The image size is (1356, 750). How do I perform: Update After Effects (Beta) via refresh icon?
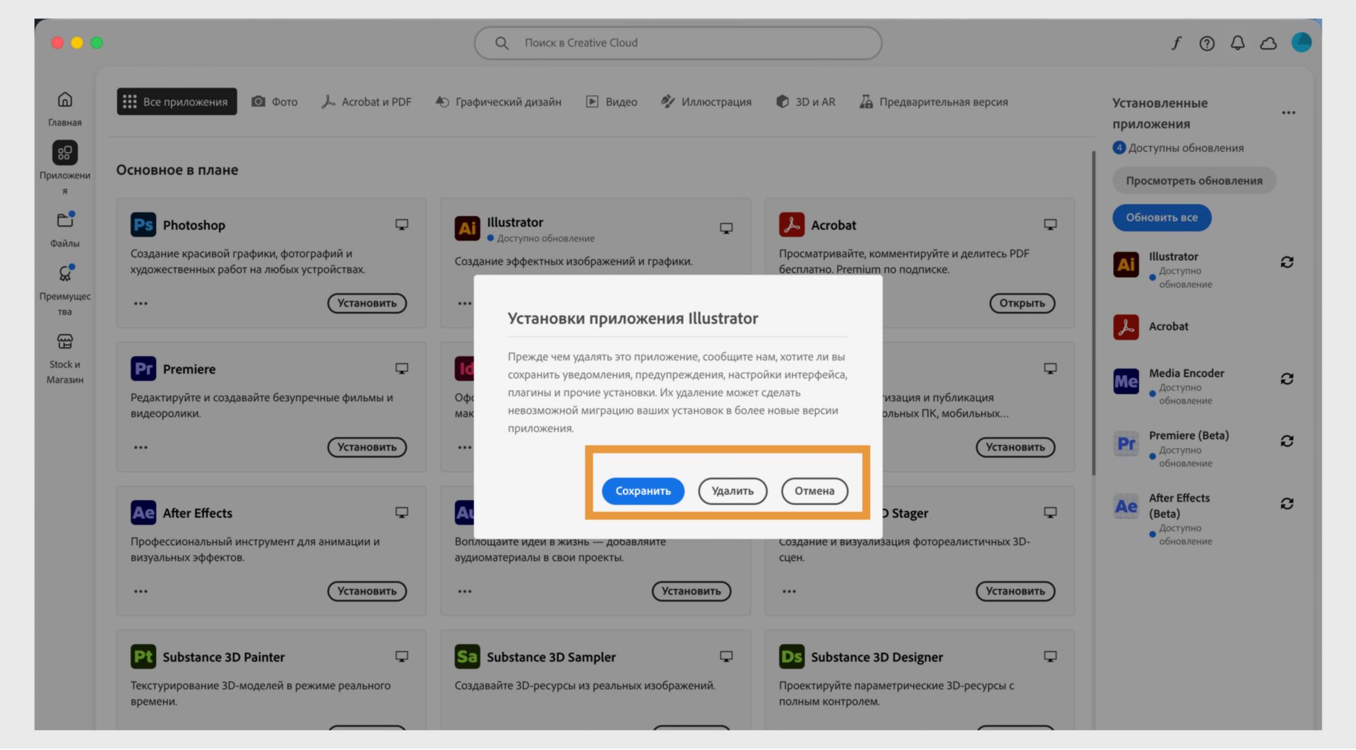coord(1287,504)
